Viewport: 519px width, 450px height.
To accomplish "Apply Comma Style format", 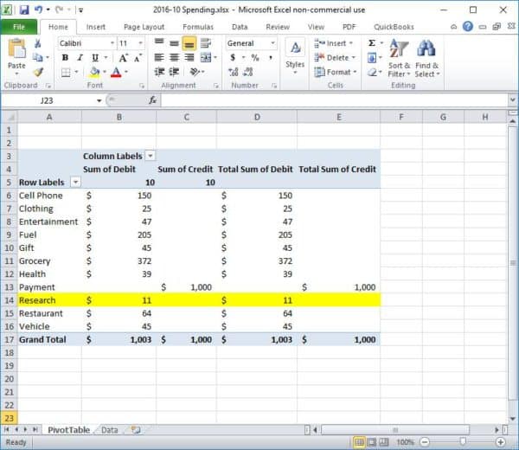I will click(x=271, y=58).
